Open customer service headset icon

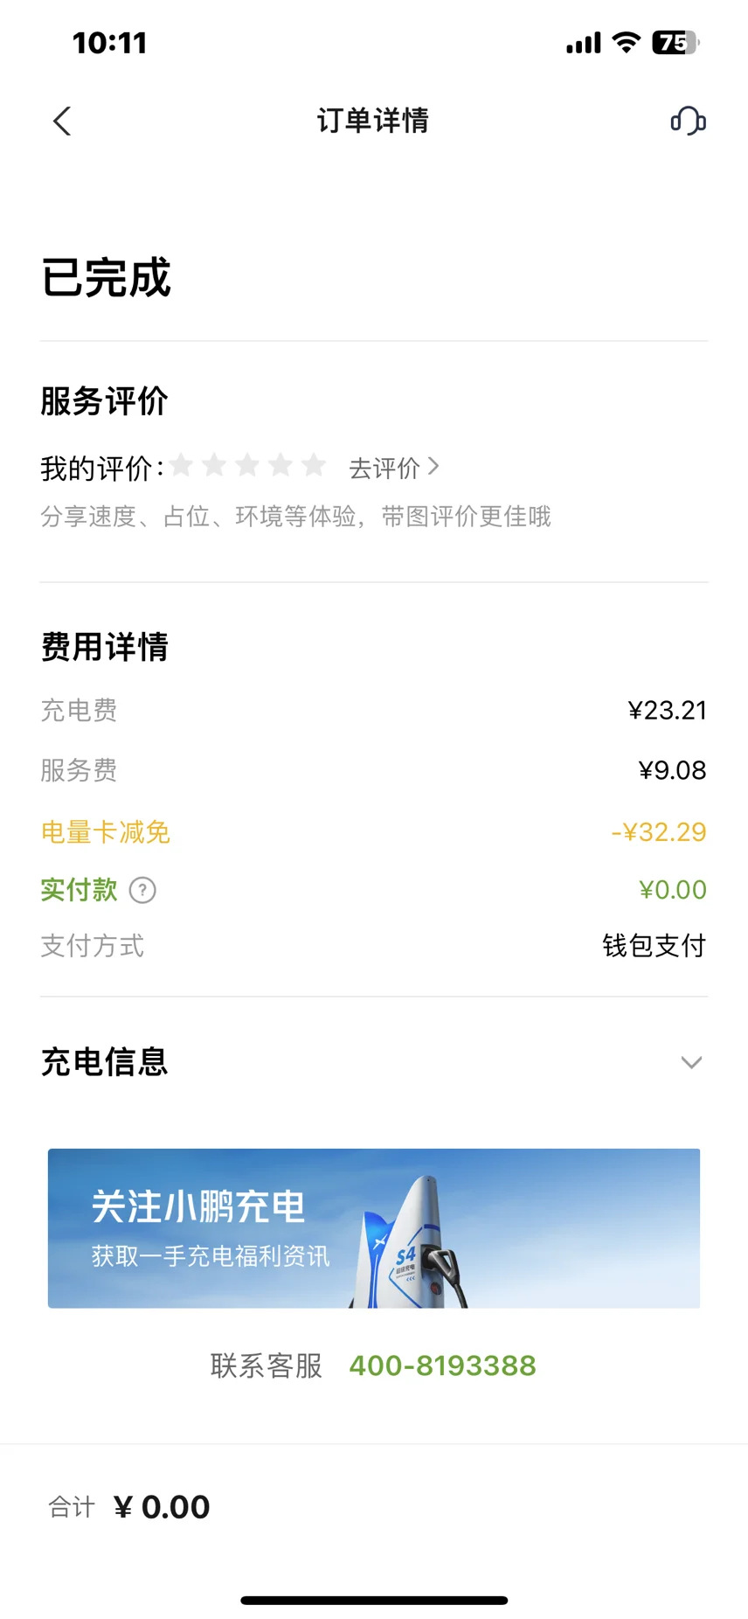pyautogui.click(x=688, y=121)
